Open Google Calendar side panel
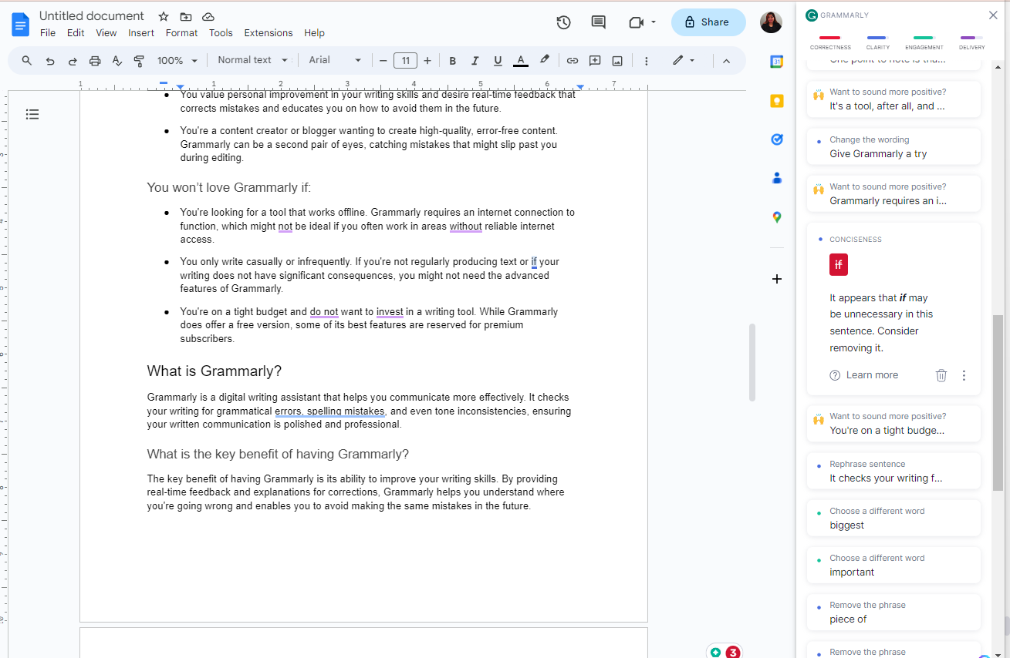This screenshot has width=1010, height=658. pyautogui.click(x=777, y=62)
